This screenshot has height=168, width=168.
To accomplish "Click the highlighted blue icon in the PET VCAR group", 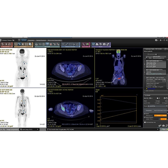I will 47,44.
